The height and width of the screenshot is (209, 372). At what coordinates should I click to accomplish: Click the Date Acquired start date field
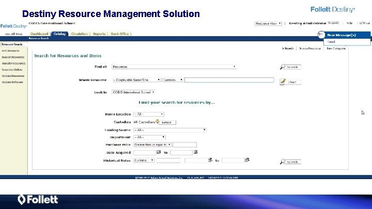click(145, 153)
